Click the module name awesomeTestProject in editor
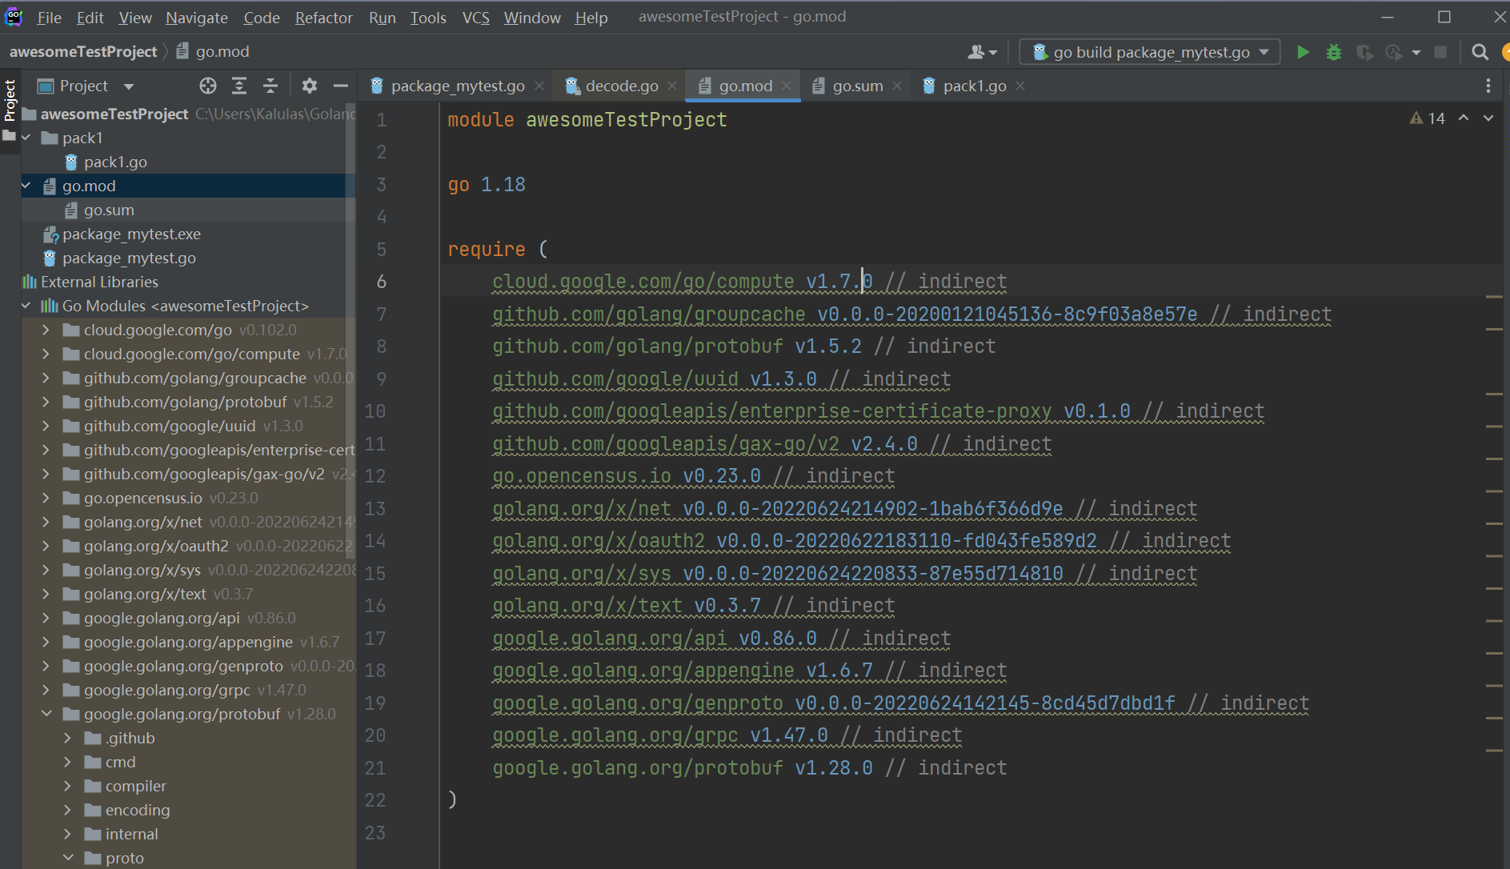Screen dimensions: 1510x869 click(627, 120)
